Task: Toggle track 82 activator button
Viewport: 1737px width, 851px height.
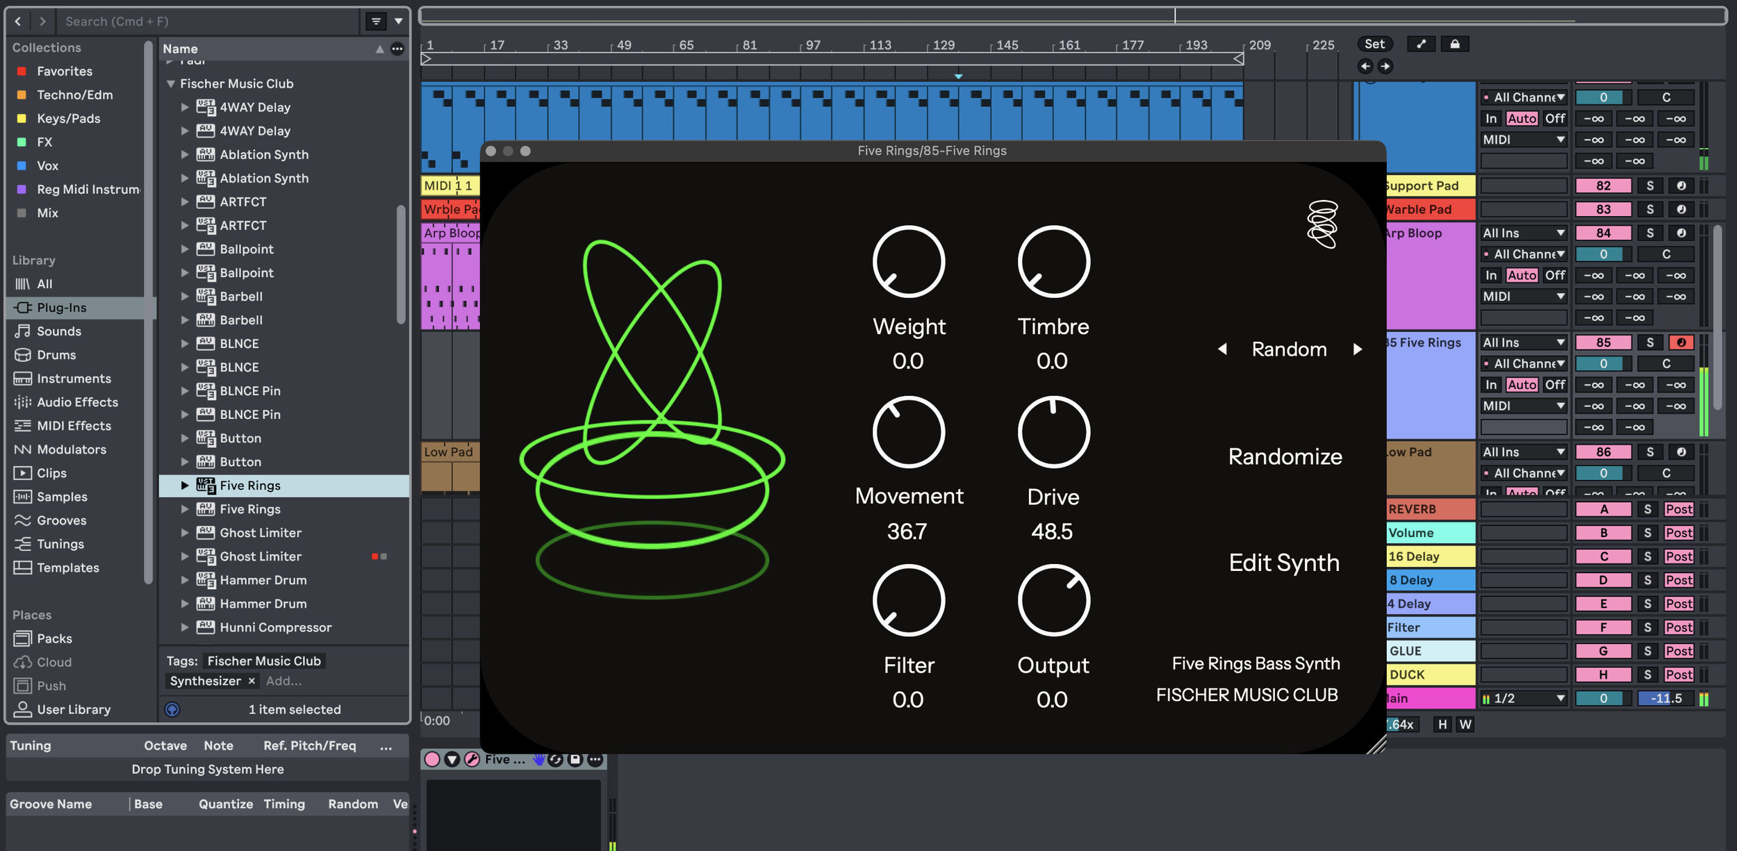Action: click(1604, 185)
